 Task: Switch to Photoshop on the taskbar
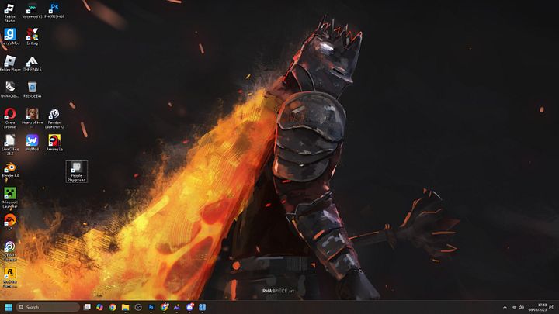coord(151,307)
